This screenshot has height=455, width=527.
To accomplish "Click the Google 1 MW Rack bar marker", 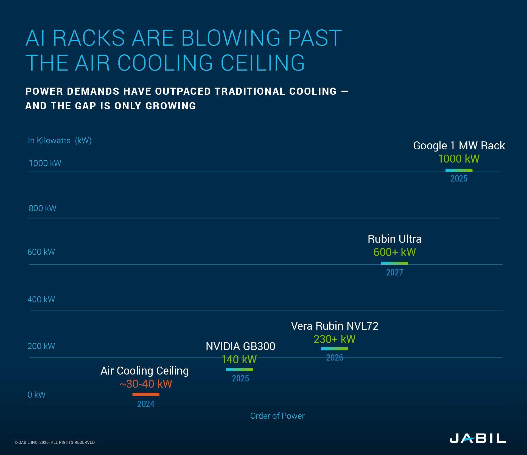I will coord(459,170).
